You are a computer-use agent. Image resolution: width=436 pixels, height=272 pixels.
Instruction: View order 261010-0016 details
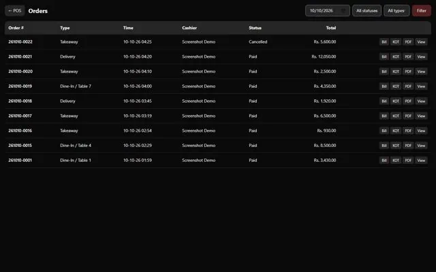[421, 131]
